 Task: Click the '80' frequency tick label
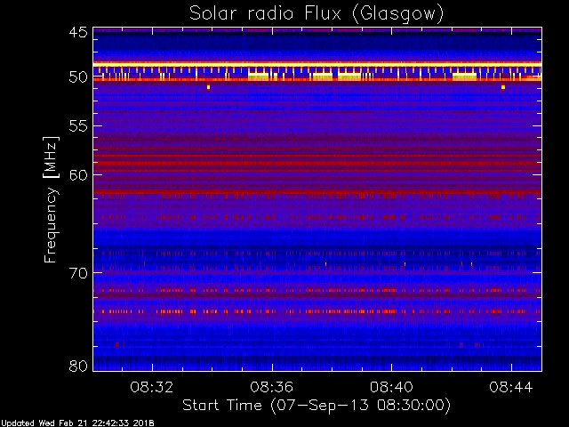[x=78, y=366]
